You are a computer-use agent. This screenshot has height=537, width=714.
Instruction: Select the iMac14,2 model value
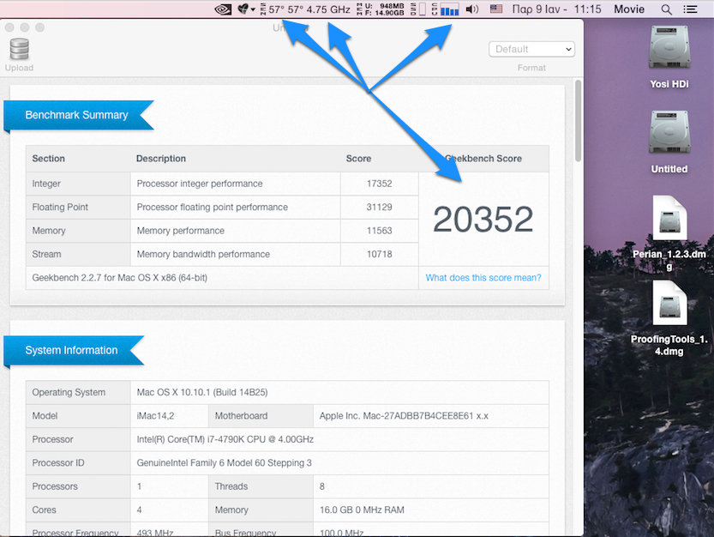pyautogui.click(x=155, y=416)
